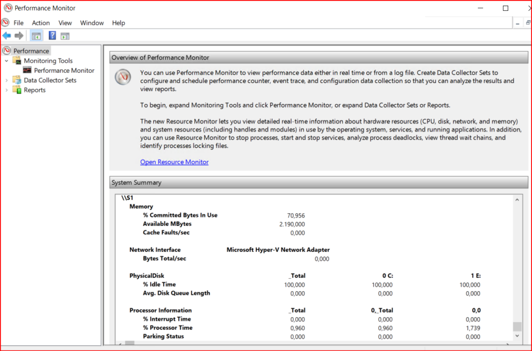
Task: Click the blue question mark Help icon
Action: pos(52,36)
